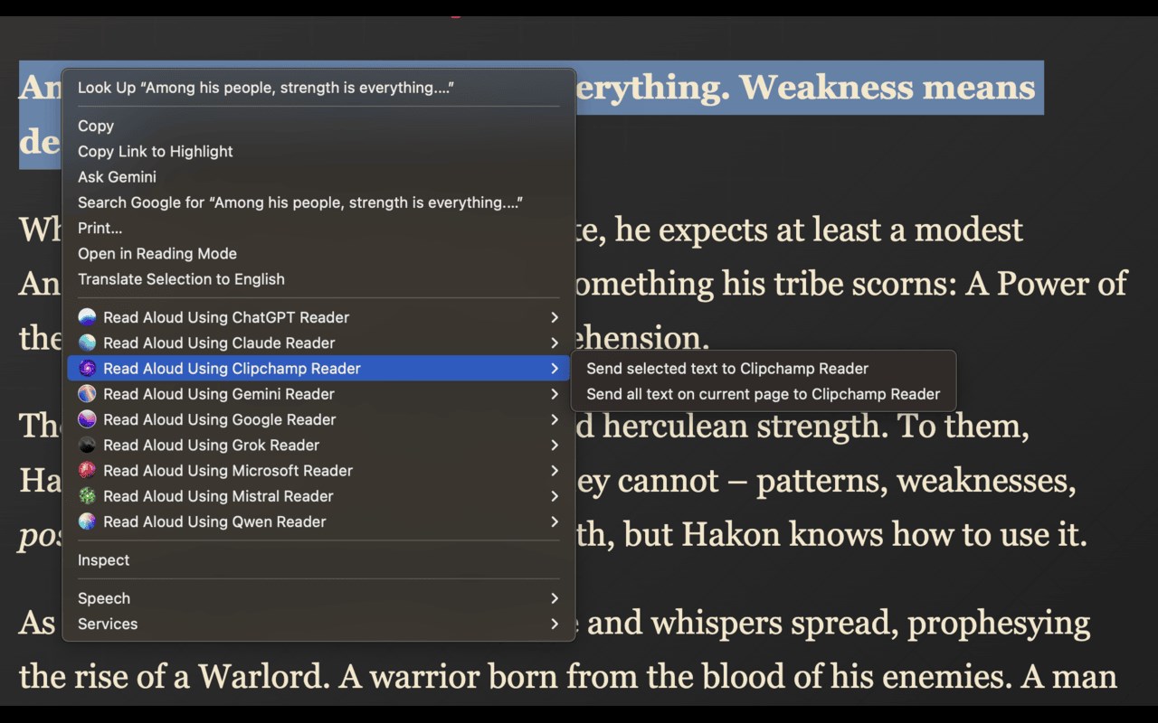Click the Clipchamp Reader swirl icon
The width and height of the screenshot is (1158, 723).
(x=87, y=368)
